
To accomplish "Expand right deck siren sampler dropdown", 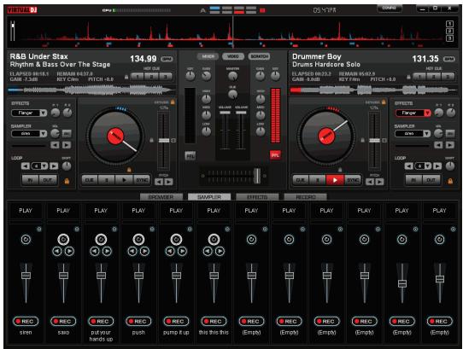I will coord(426,134).
